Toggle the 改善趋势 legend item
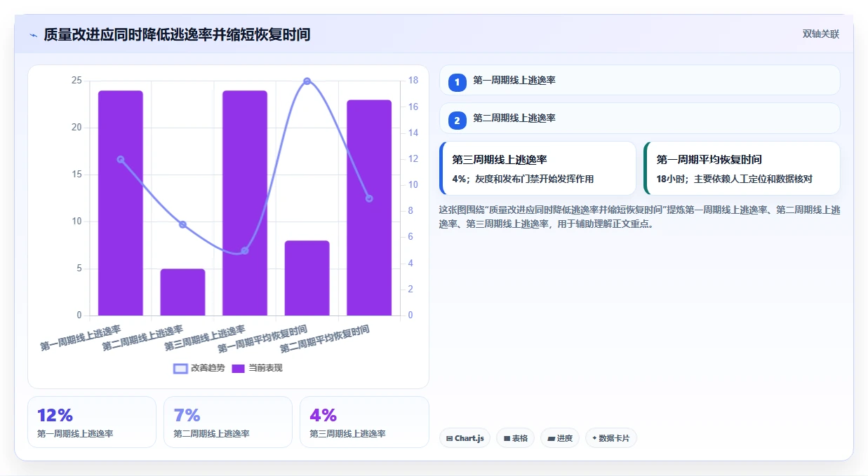This screenshot has height=476, width=868. [x=199, y=368]
